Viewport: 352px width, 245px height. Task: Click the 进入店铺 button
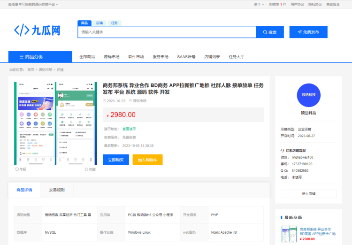pyautogui.click(x=308, y=194)
